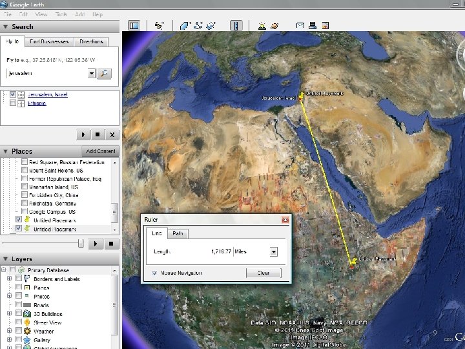Click the Add Content button
Screen dimensions: 465x349
point(101,151)
